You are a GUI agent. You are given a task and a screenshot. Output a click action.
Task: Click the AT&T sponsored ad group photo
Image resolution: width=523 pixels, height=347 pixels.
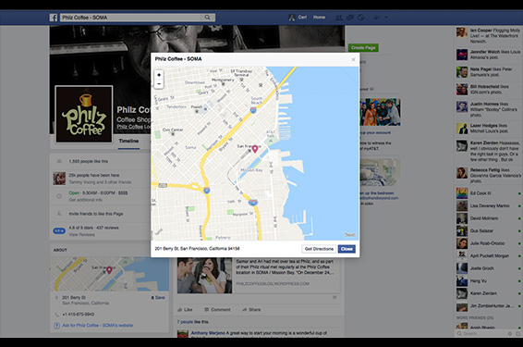(381, 112)
